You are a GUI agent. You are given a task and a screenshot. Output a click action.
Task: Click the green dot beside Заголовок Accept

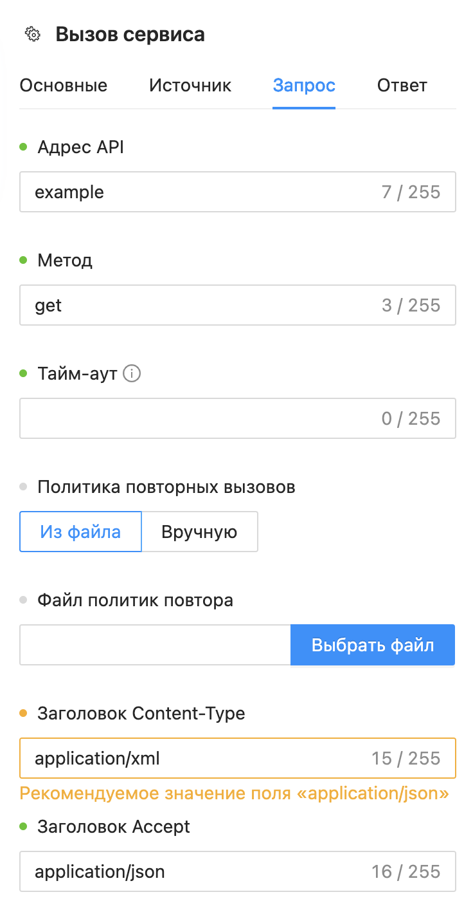click(x=24, y=826)
